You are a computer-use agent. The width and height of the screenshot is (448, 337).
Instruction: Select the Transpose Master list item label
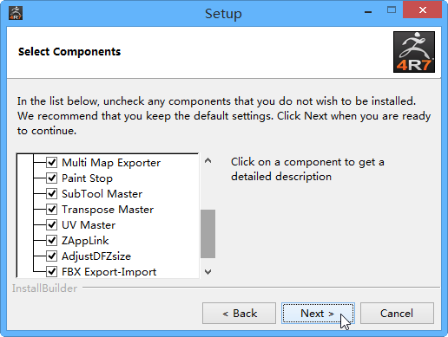108,210
